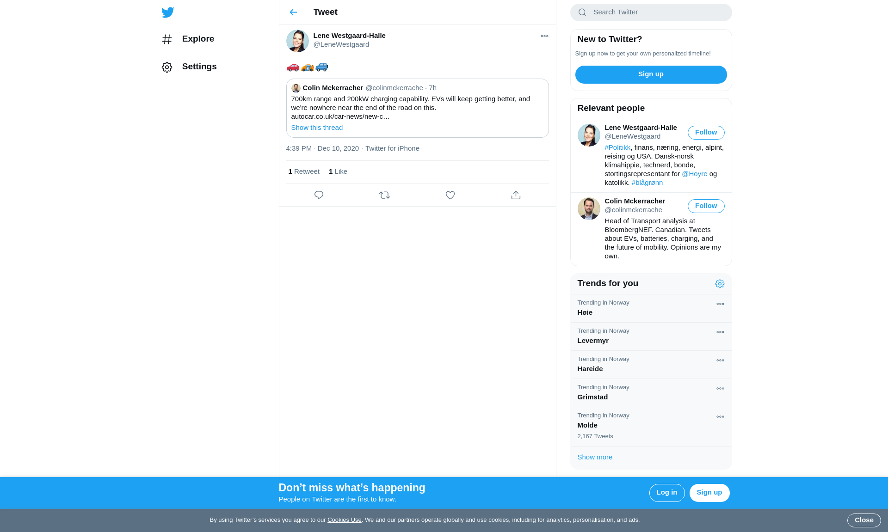Open the Høie trending topic

point(651,308)
